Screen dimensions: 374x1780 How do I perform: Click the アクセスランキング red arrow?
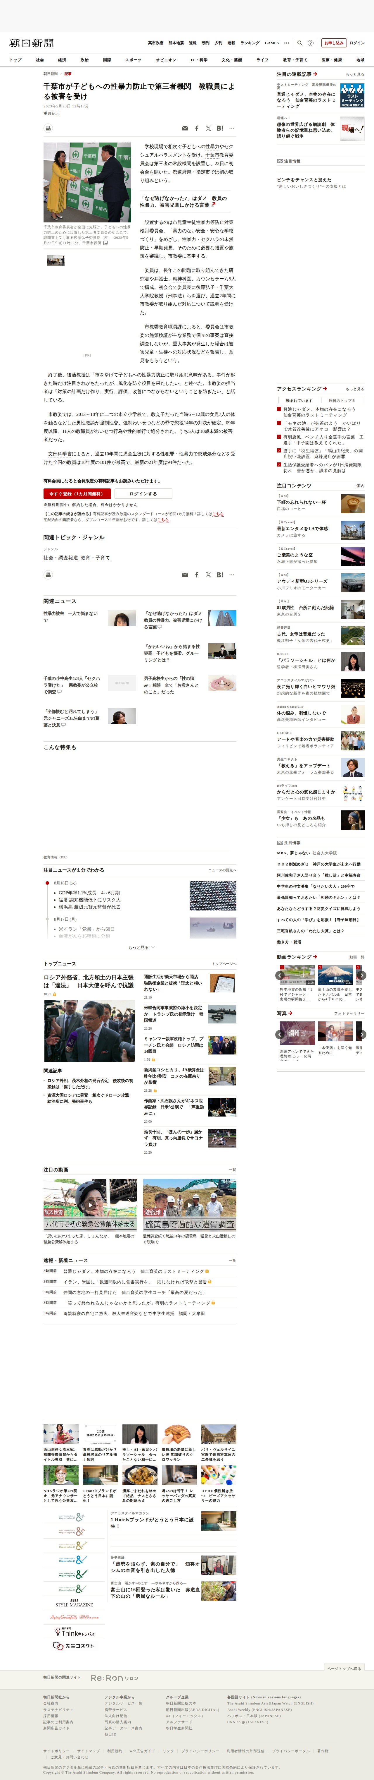(325, 388)
